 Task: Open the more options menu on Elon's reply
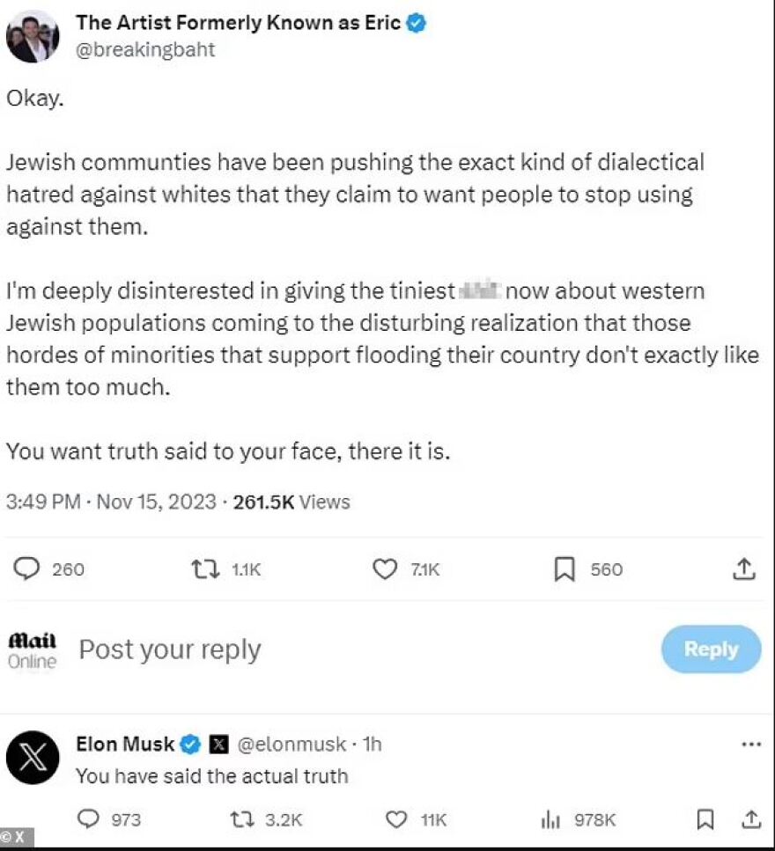tap(750, 745)
